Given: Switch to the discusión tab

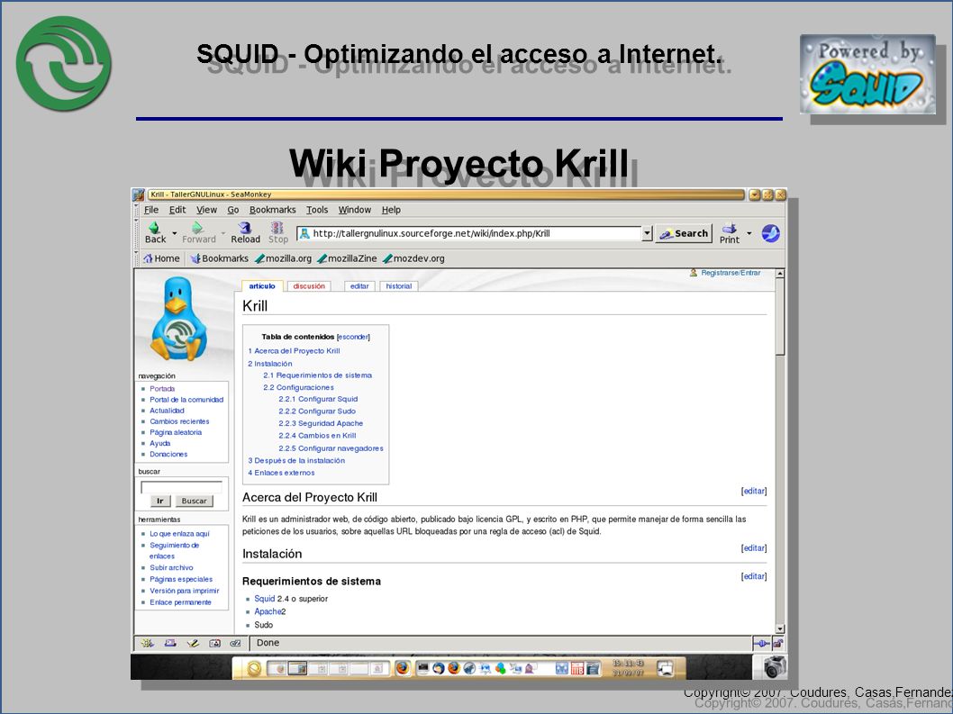Looking at the screenshot, I should 309,286.
